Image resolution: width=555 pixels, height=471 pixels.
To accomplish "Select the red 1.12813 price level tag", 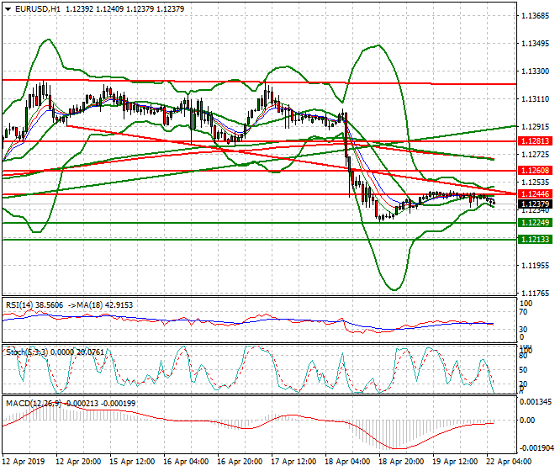I will (535, 141).
